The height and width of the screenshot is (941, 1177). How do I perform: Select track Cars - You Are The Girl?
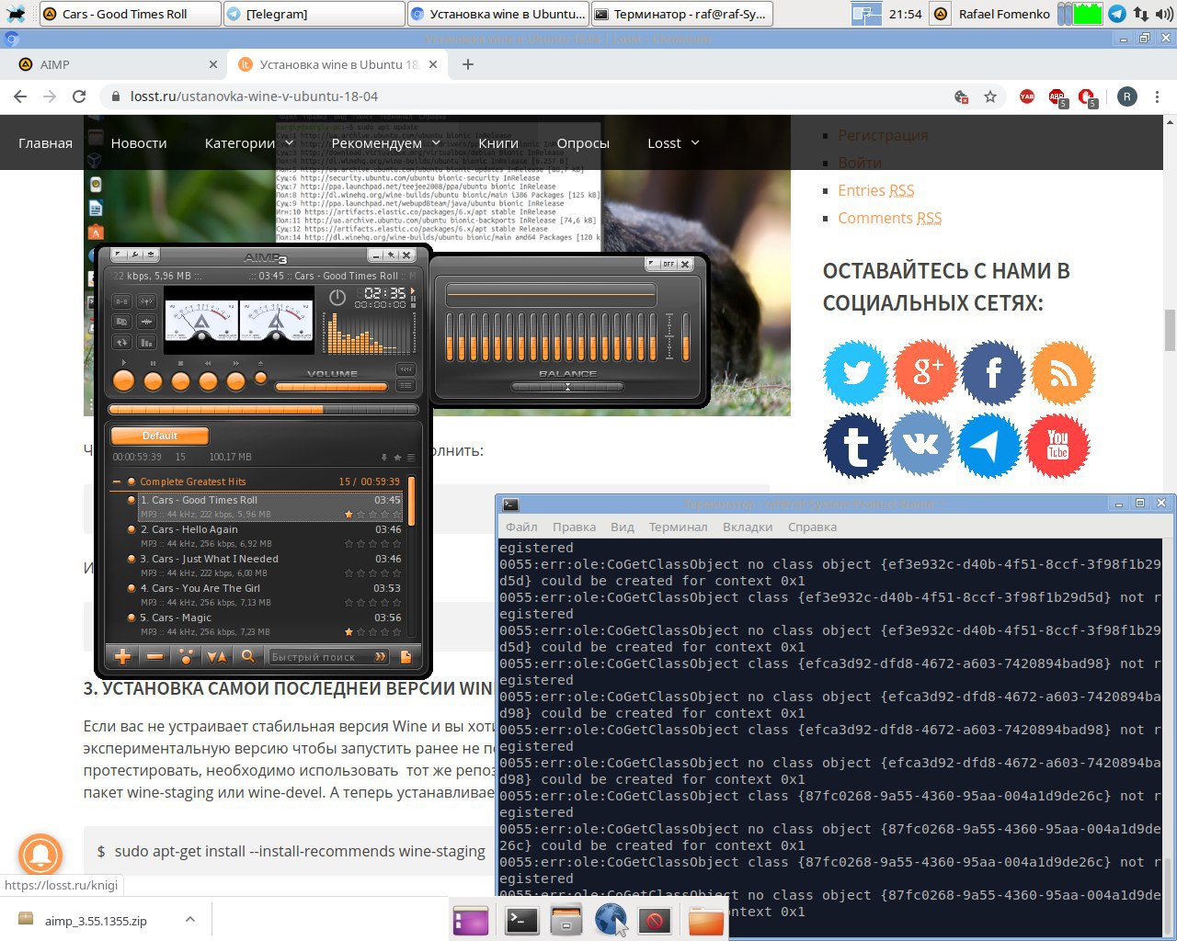coord(271,595)
